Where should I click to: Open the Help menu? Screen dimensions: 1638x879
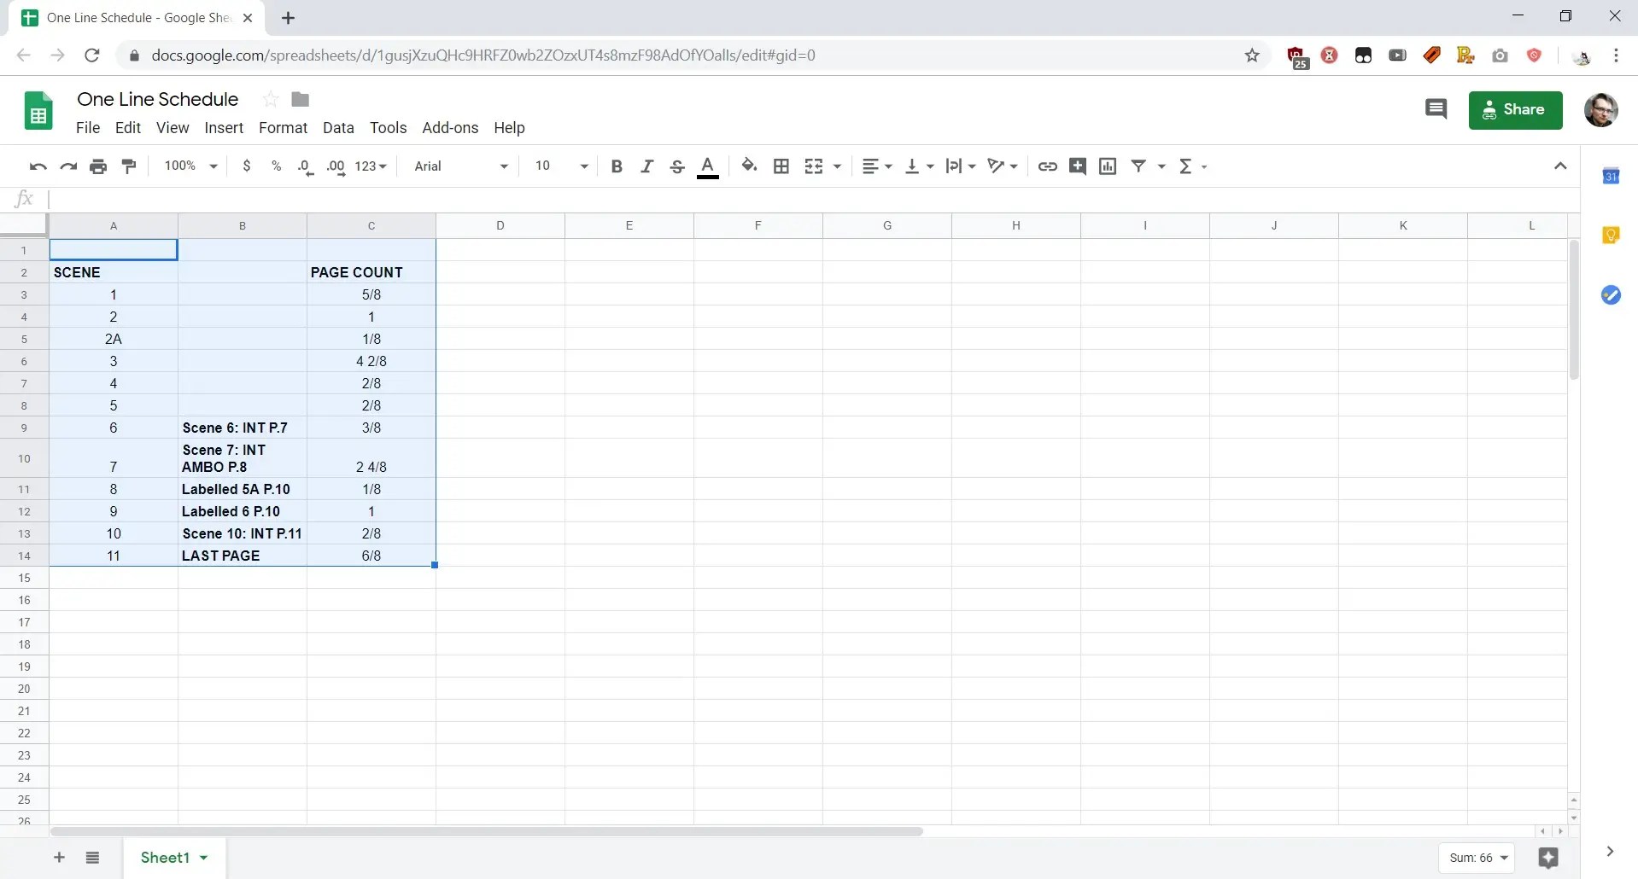click(509, 128)
